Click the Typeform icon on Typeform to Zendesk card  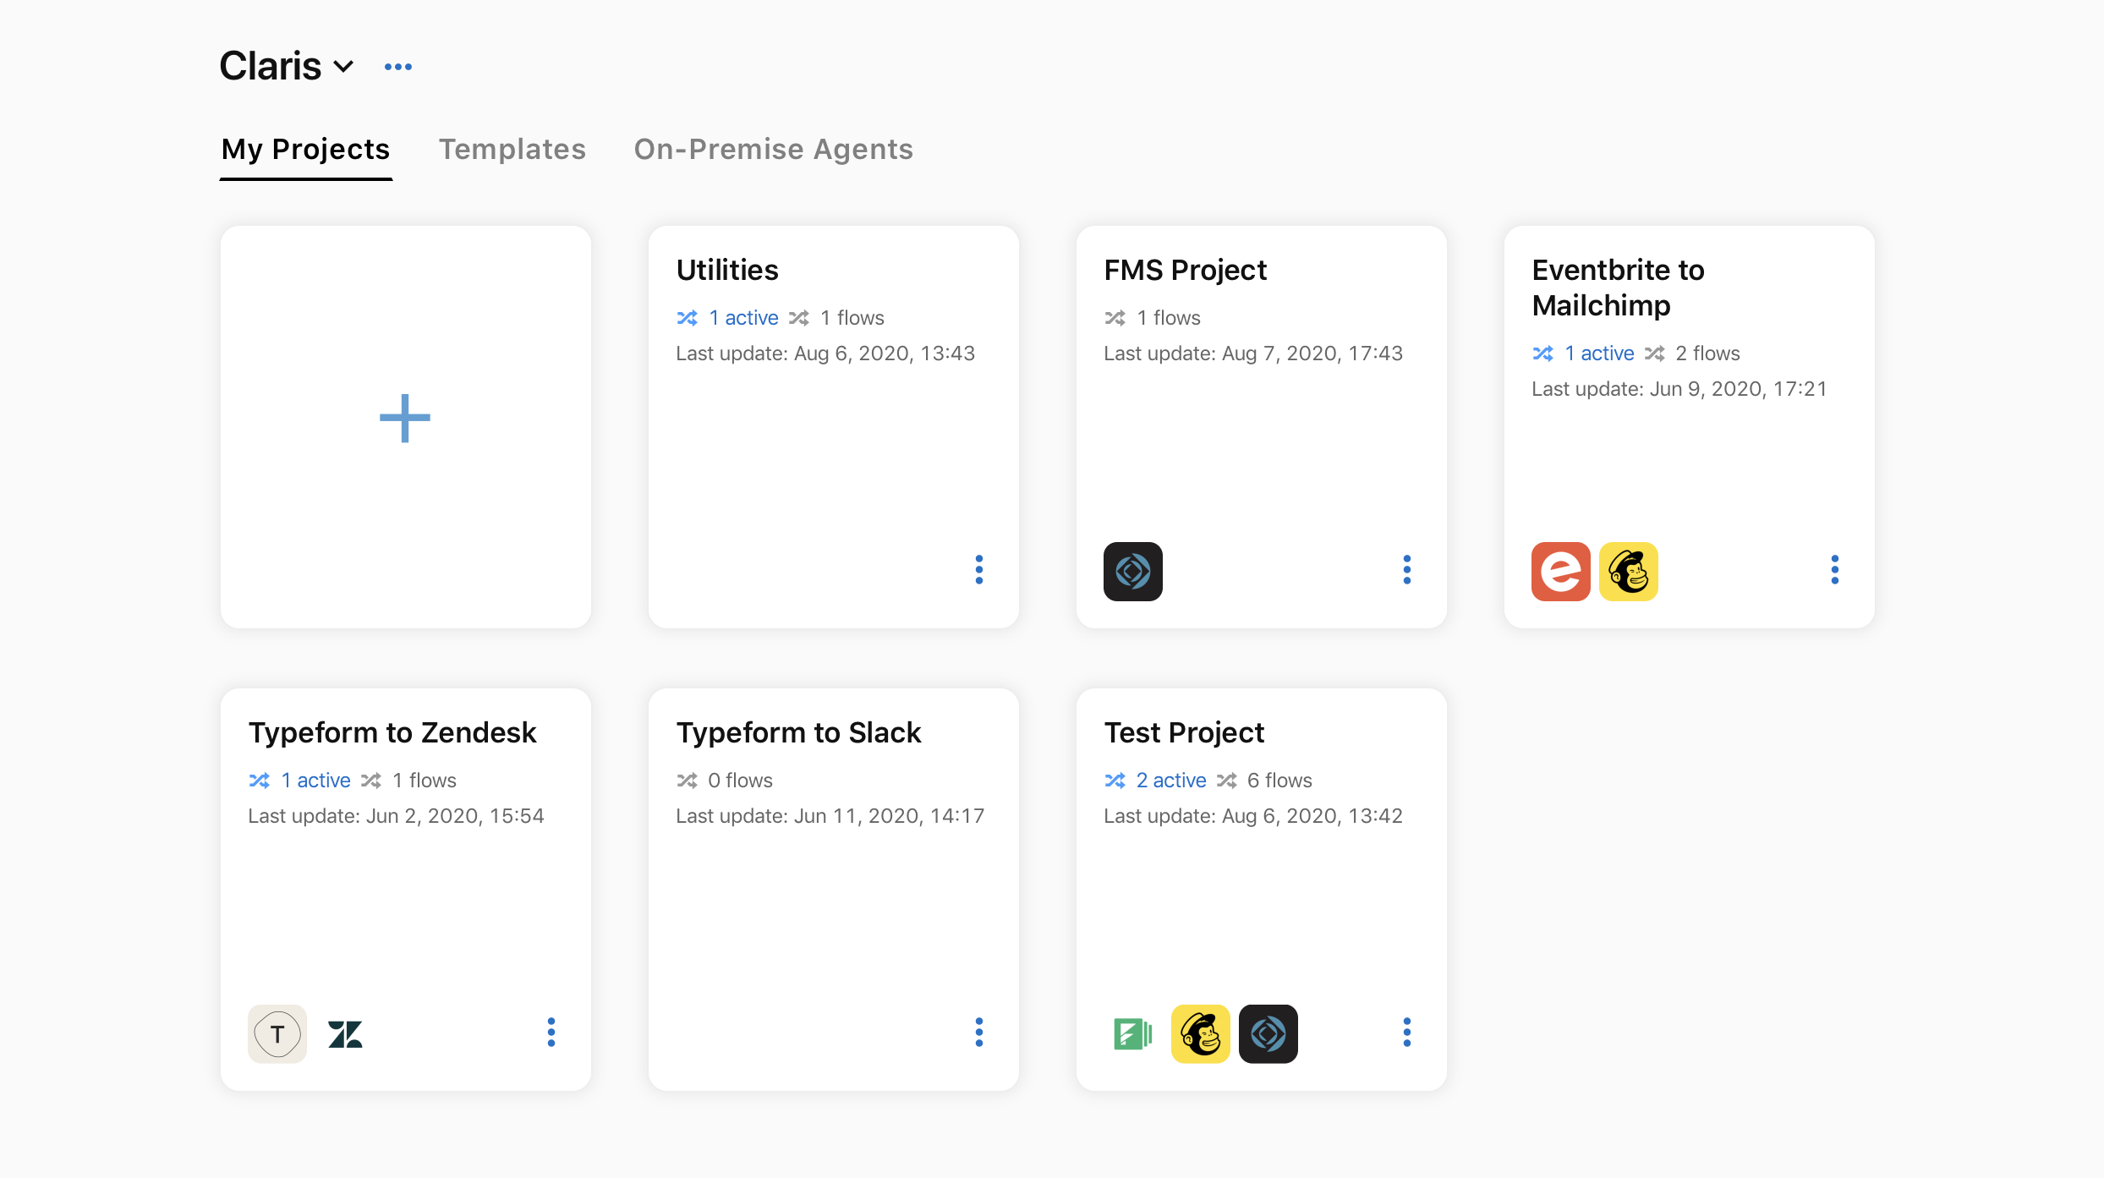coord(277,1033)
